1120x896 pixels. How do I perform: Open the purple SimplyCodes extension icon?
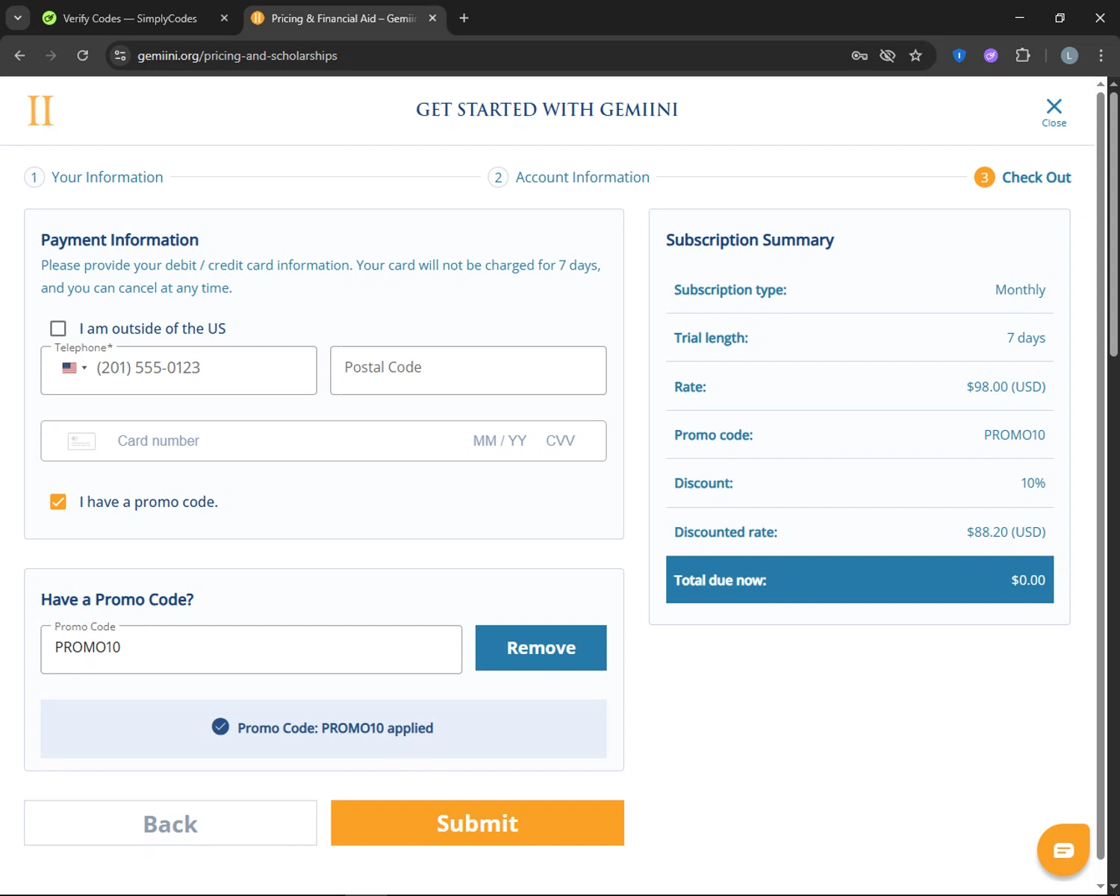tap(991, 55)
